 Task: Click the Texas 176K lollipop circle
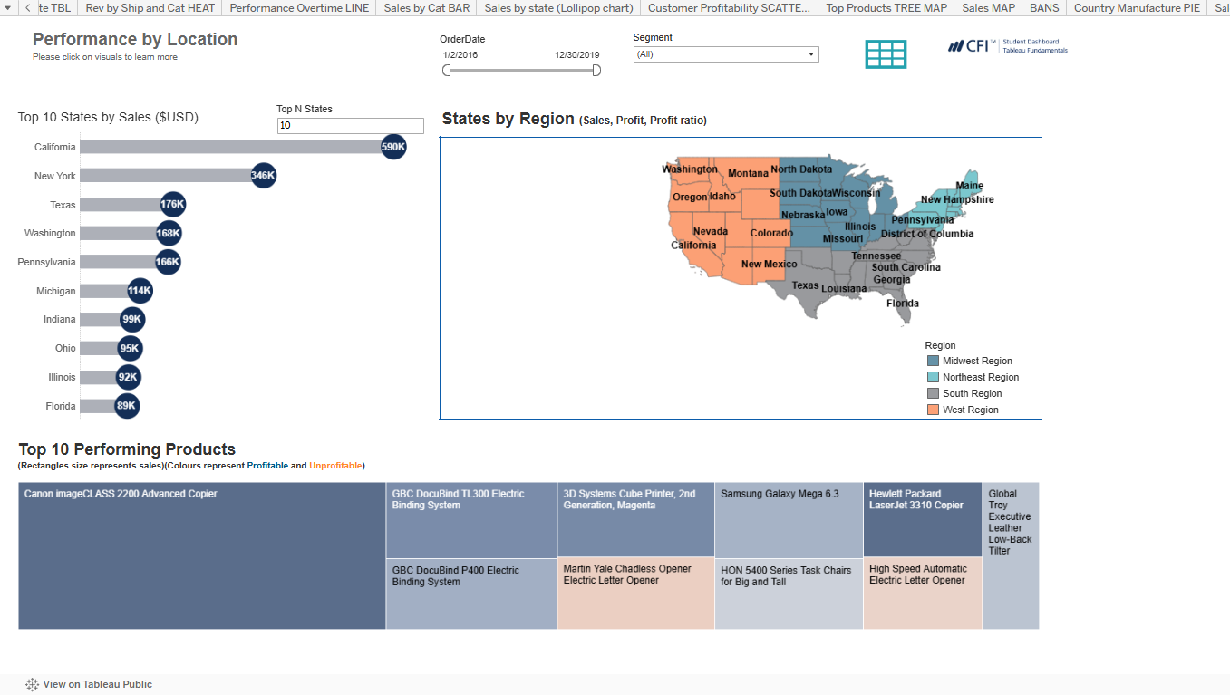pos(172,205)
